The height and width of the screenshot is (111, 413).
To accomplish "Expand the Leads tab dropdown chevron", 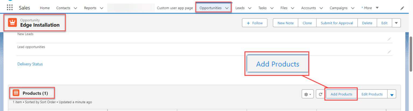I will (x=250, y=8).
